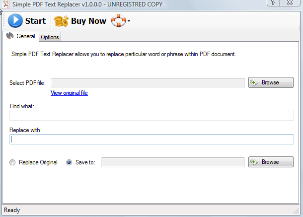
Task: Open the View original file link
Action: click(x=69, y=93)
